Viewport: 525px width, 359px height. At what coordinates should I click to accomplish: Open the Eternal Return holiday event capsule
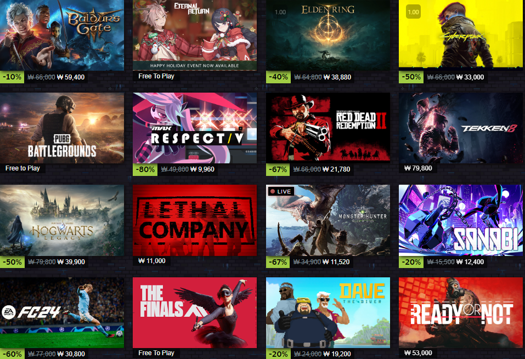point(195,35)
